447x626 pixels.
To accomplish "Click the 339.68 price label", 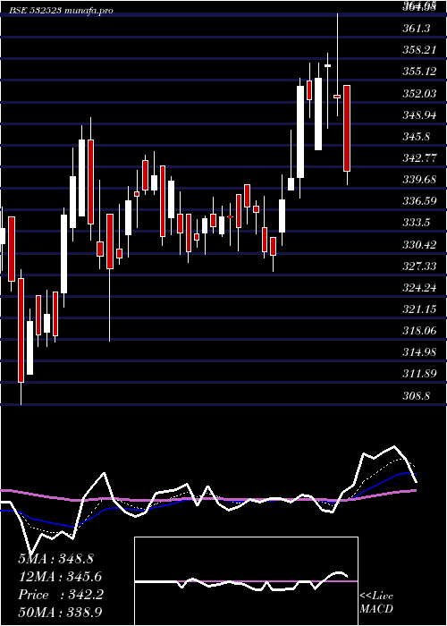I will (418, 180).
